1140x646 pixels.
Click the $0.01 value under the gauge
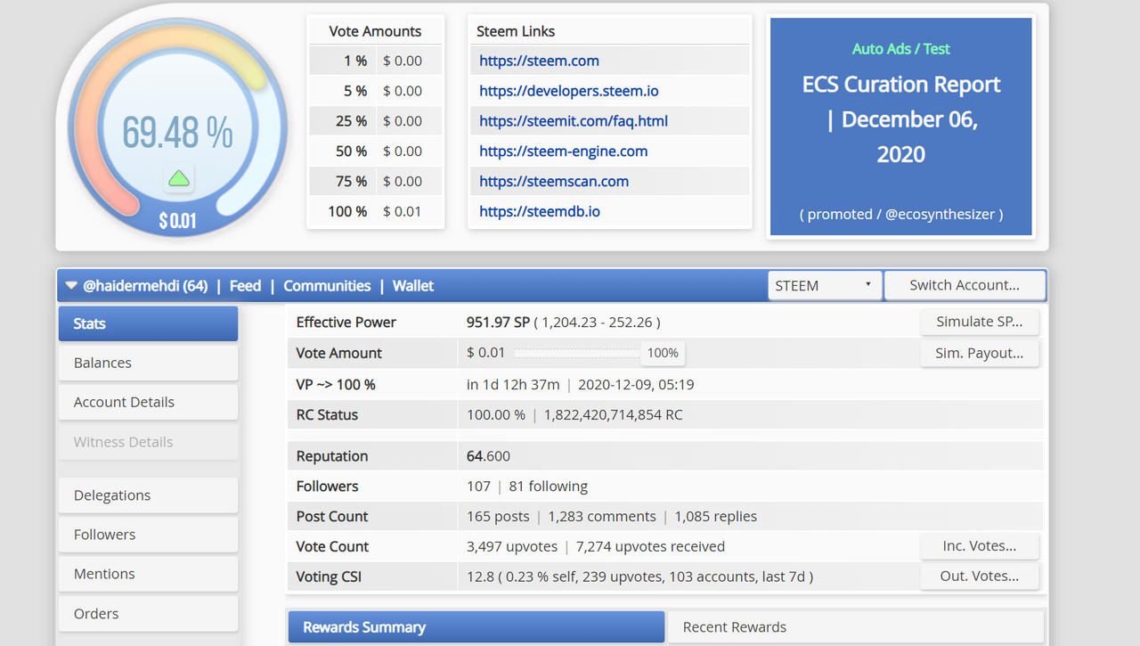[177, 220]
